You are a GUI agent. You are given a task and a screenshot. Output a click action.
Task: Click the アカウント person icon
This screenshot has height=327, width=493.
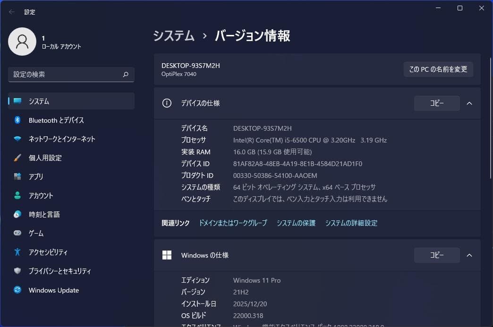[17, 196]
